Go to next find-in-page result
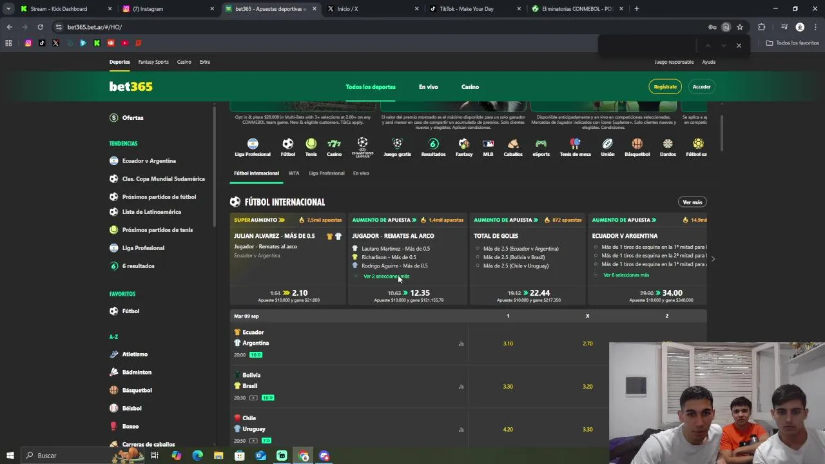The width and height of the screenshot is (825, 464). 723,45
